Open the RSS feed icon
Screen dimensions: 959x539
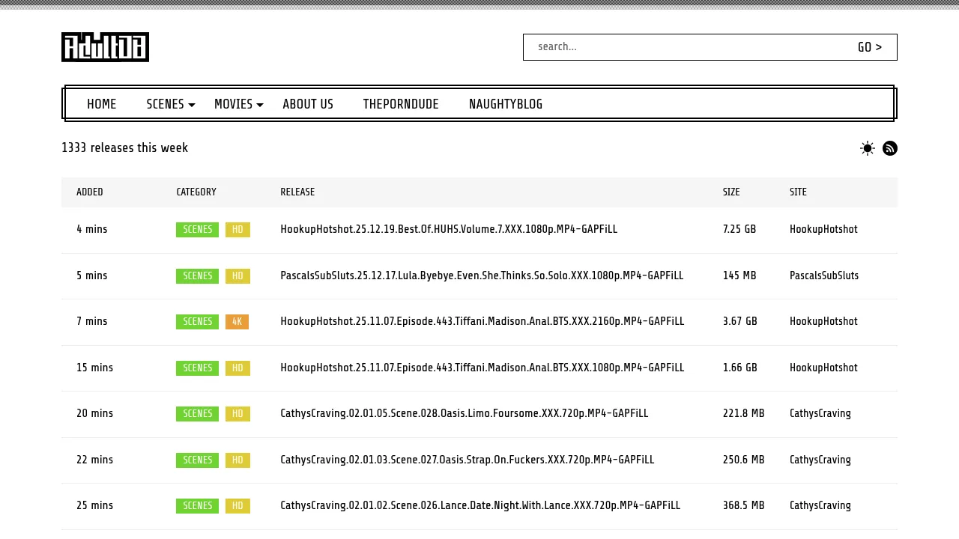coord(890,148)
